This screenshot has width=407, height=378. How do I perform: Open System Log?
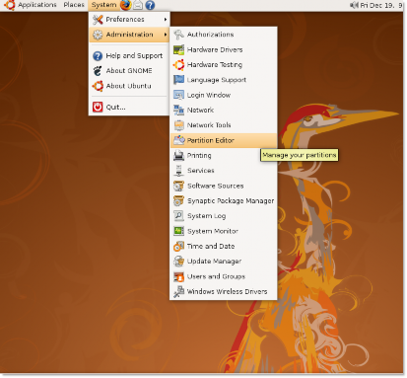pyautogui.click(x=224, y=216)
